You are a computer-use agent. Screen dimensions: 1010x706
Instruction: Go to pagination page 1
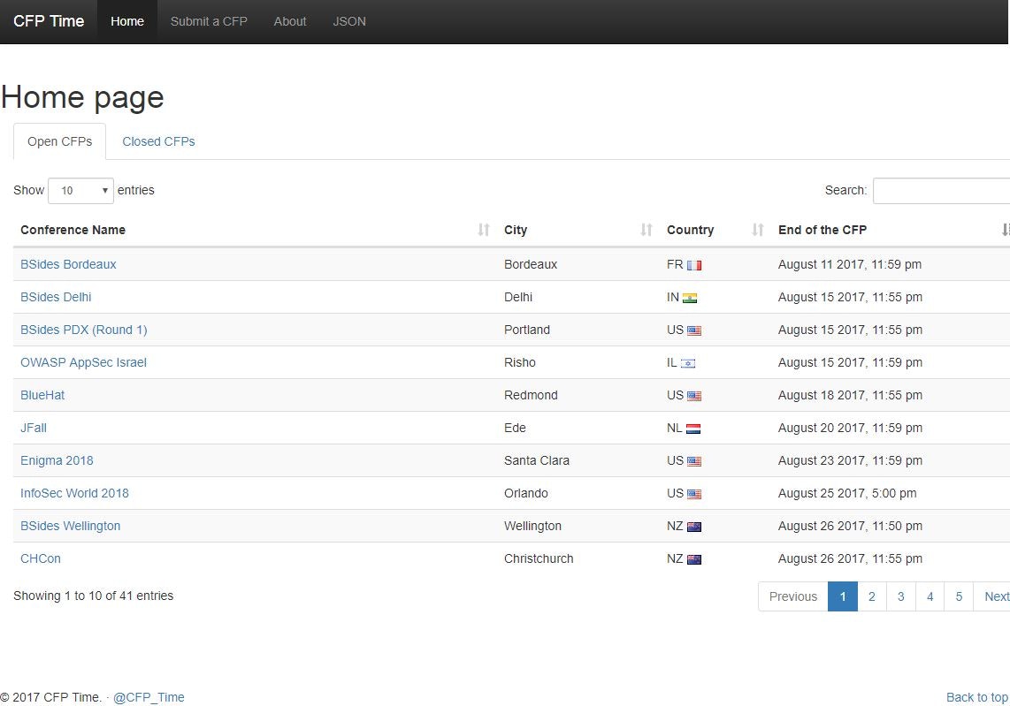843,596
